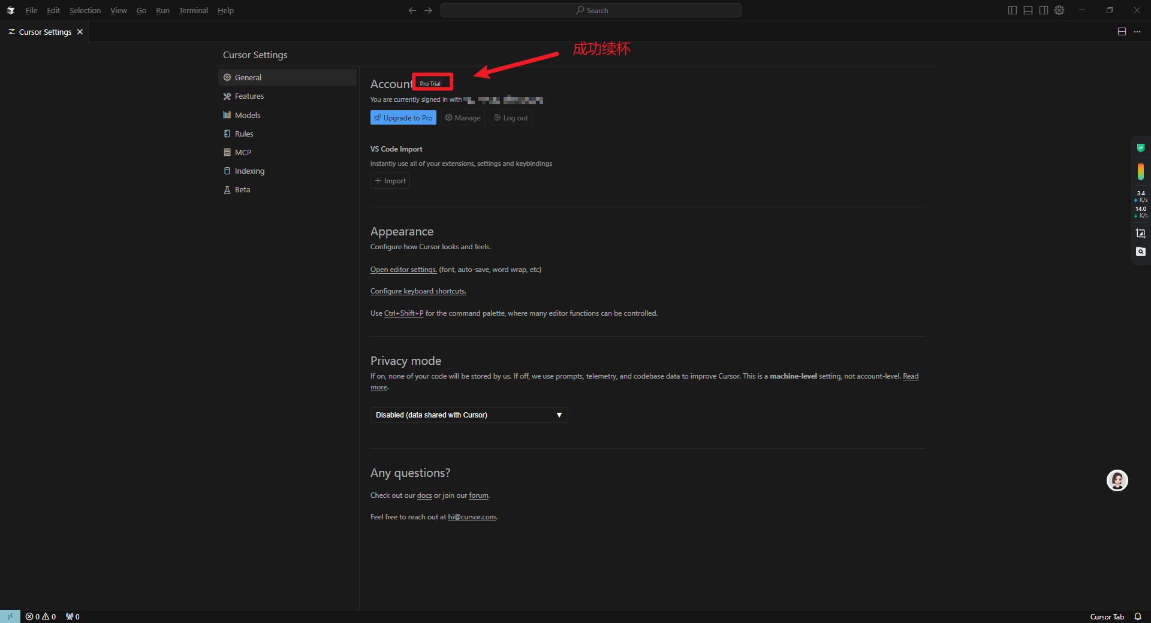Viewport: 1151px width, 623px height.
Task: Navigate back with the left arrow
Action: click(x=412, y=10)
